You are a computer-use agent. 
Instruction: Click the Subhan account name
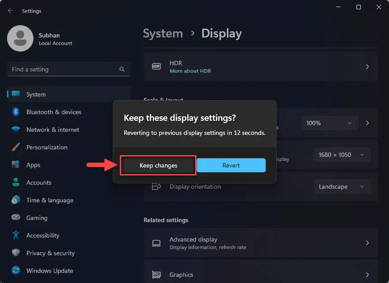pos(49,35)
